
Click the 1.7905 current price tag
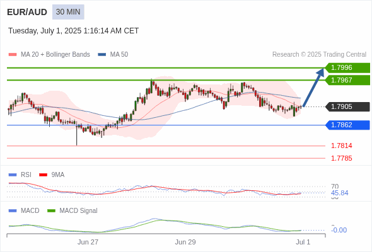[347, 106]
